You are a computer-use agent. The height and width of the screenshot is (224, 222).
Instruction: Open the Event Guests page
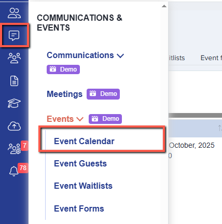pos(80,163)
